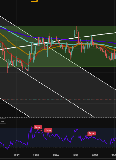This screenshot has height=160, width=116.
Task: Click the 2000 label on the time axis
Action: (x=95, y=155)
